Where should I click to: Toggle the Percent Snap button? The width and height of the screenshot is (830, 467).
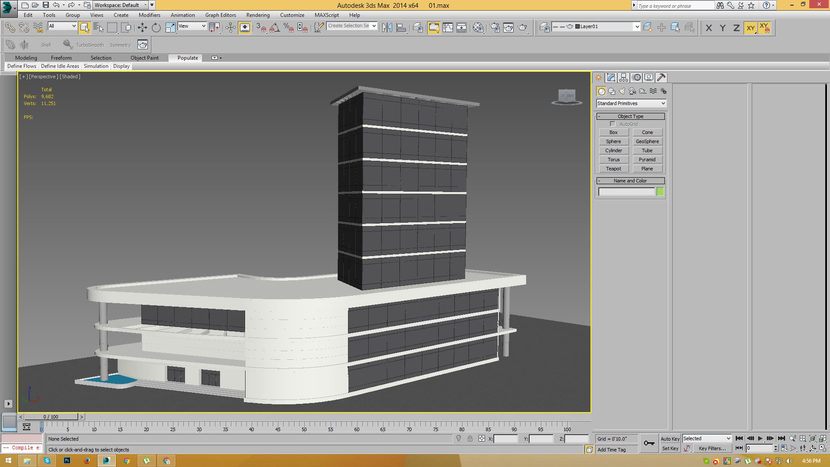click(289, 28)
